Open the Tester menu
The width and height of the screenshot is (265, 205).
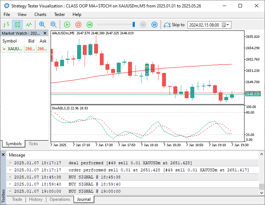[59, 15]
